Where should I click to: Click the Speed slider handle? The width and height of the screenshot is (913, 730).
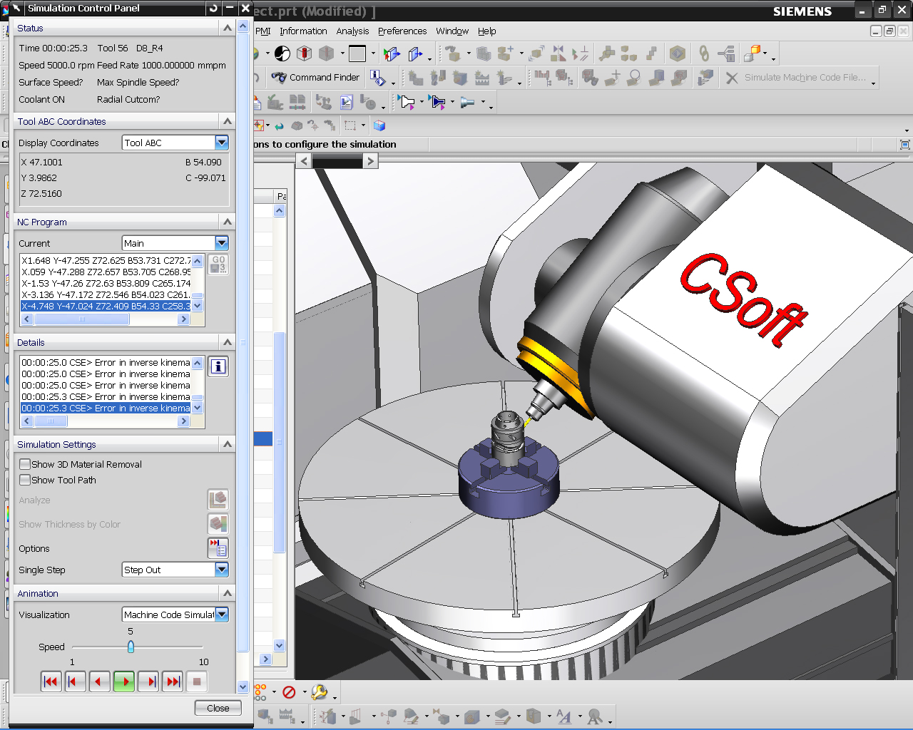point(131,647)
